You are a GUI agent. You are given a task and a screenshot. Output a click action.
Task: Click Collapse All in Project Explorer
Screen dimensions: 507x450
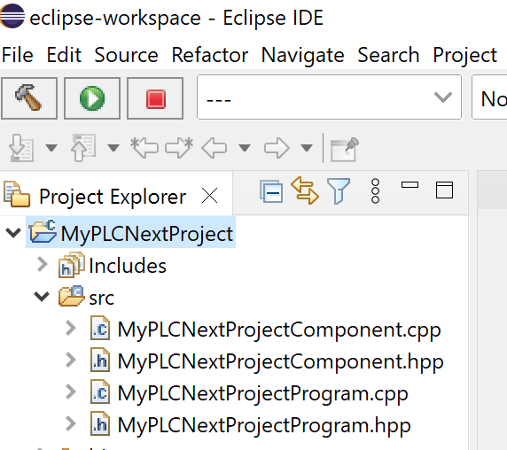[271, 191]
